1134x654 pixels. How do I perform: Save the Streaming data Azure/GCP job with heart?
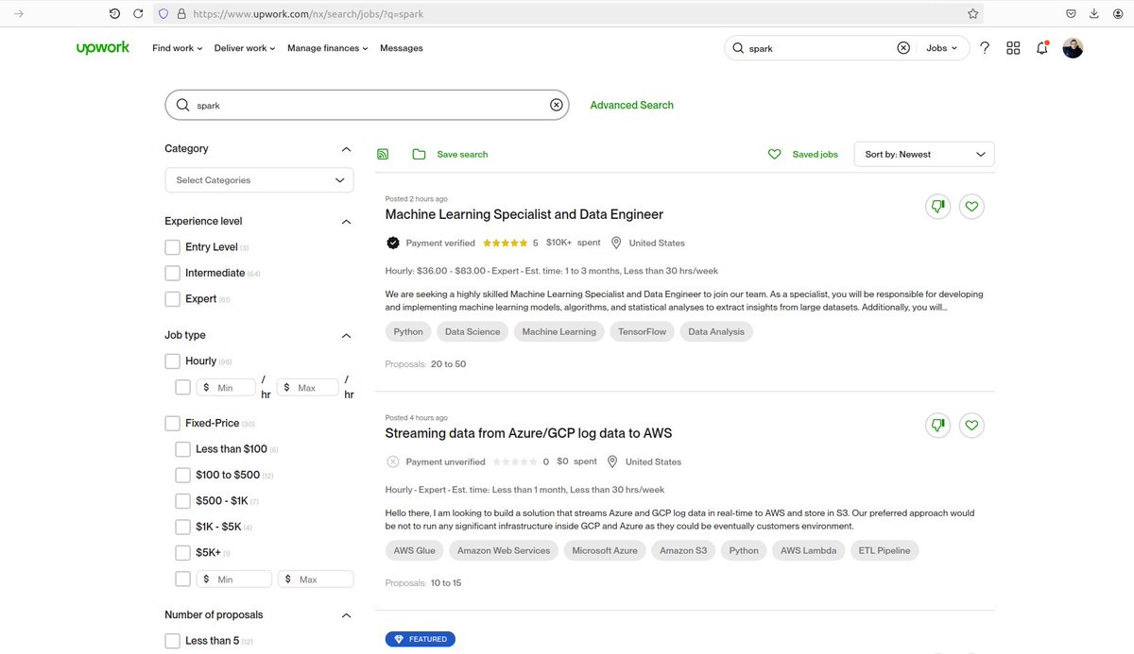point(971,426)
